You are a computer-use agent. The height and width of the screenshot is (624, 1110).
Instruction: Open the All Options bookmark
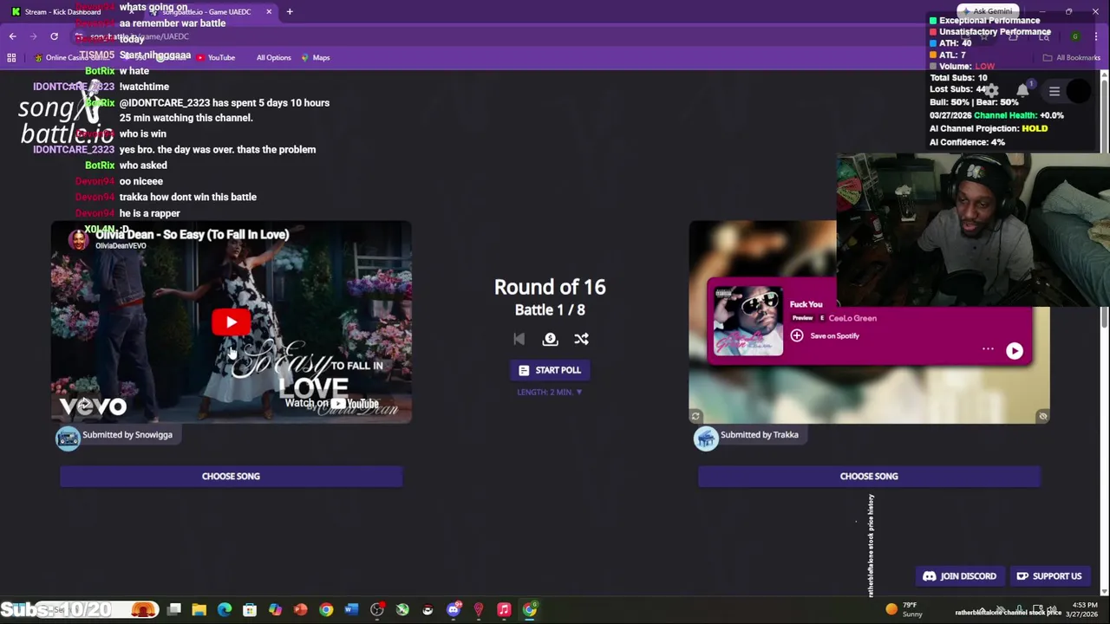coord(273,57)
